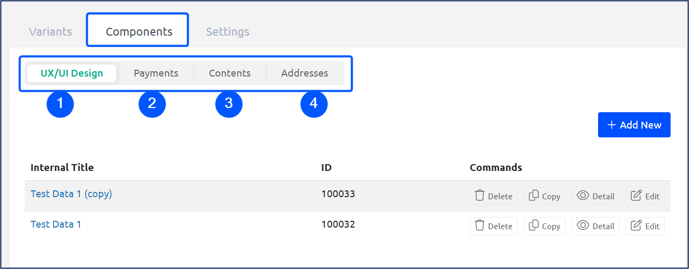Click the blue number 1 callout badge

(60, 104)
